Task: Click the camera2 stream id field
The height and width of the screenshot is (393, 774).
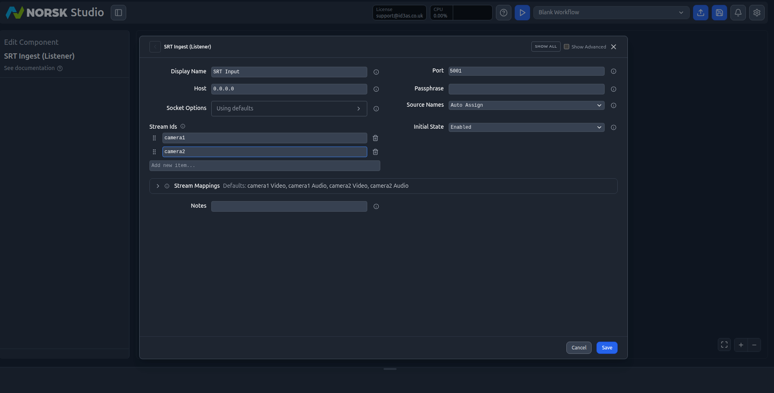Action: click(x=265, y=151)
